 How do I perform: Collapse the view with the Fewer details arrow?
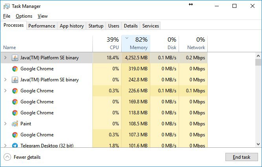pos(7,157)
